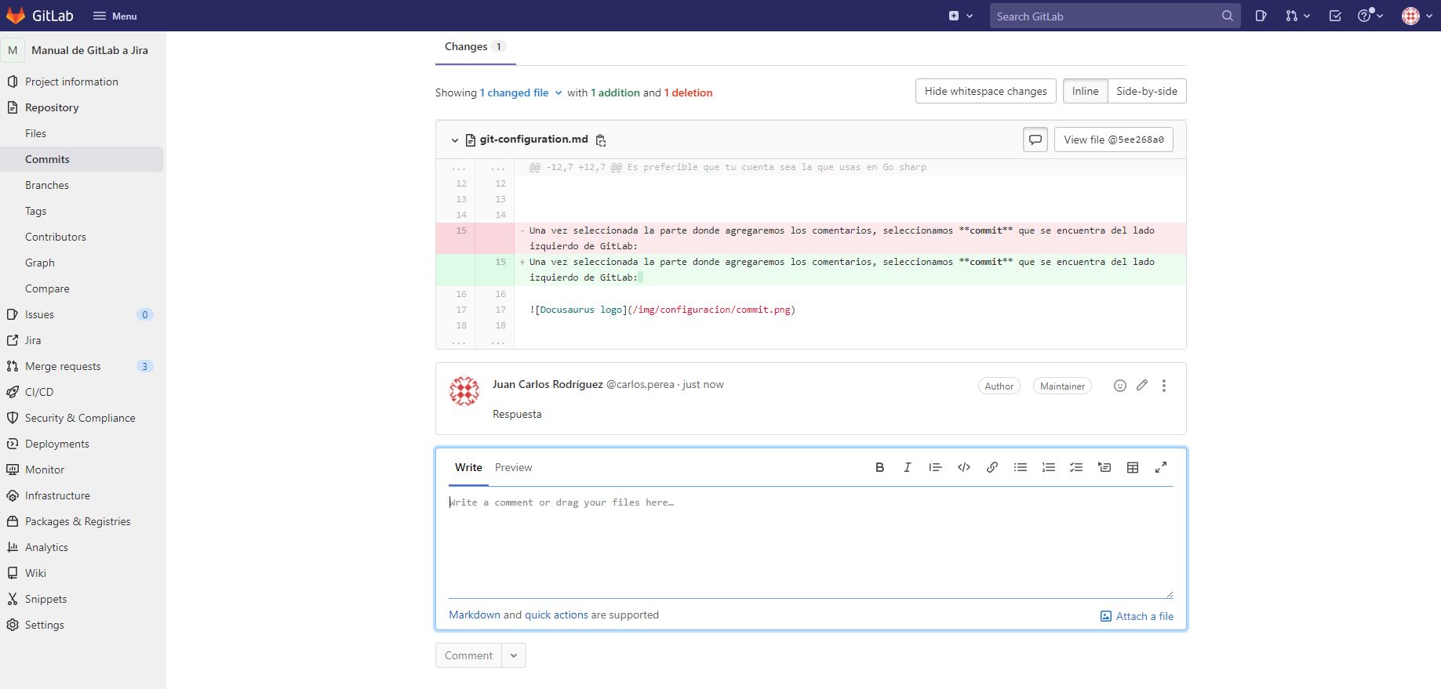Open the Menu hamburger button
The height and width of the screenshot is (689, 1441).
[115, 16]
